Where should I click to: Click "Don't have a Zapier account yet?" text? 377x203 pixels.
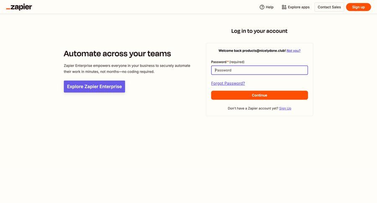click(x=253, y=108)
